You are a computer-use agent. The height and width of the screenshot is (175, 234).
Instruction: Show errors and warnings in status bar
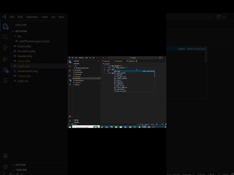tap(74, 124)
